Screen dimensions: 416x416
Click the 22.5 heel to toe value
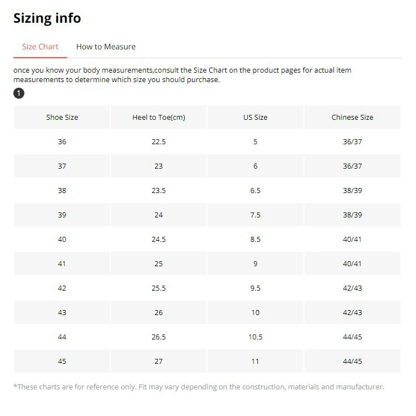(x=159, y=141)
